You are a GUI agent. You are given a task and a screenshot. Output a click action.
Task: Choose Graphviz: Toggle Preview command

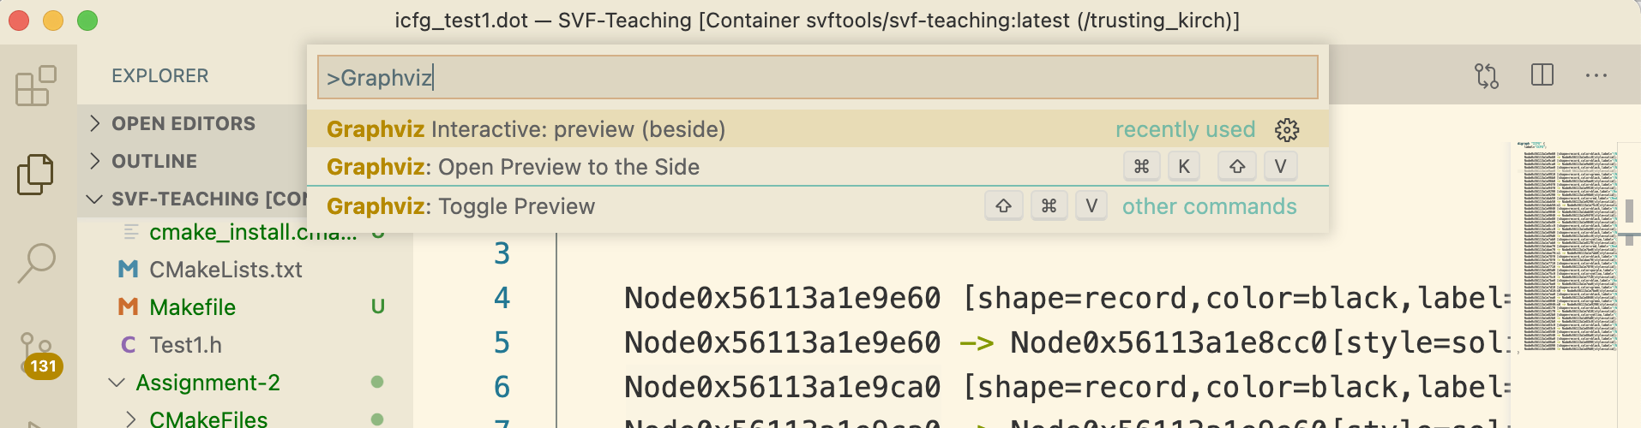[x=818, y=206]
